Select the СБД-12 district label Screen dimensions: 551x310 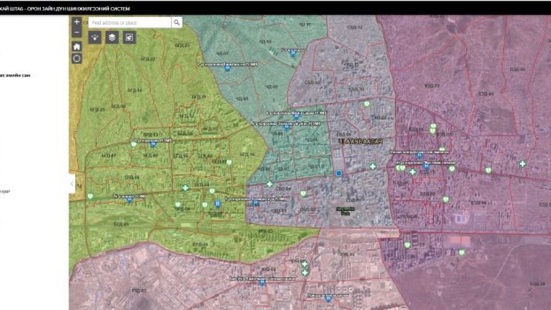coord(354,27)
